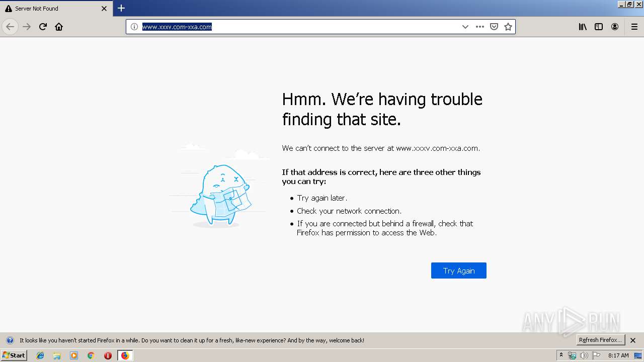Go back using the back arrow
The image size is (644, 362).
tap(10, 27)
